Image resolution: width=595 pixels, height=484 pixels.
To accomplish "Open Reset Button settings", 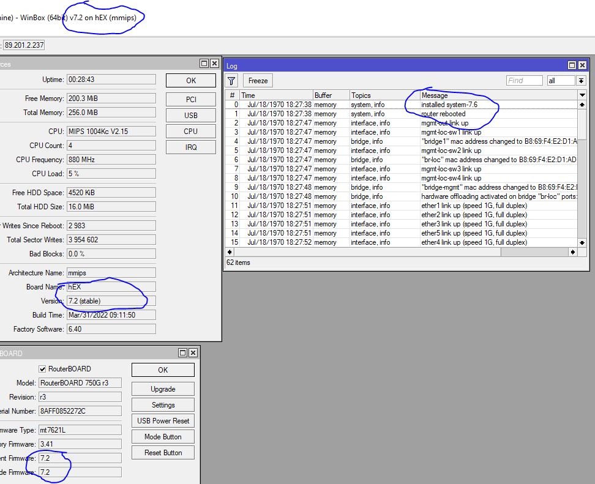I will click(x=163, y=453).
